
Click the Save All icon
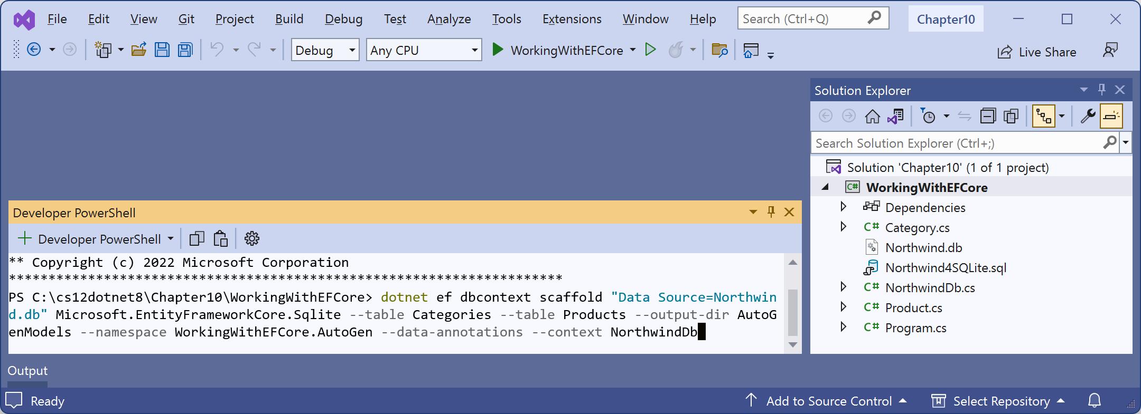[185, 50]
